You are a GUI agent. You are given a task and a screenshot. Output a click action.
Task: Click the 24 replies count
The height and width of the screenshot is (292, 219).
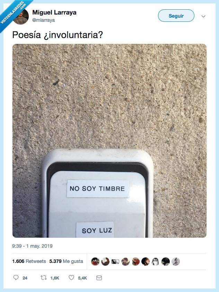click(x=25, y=278)
